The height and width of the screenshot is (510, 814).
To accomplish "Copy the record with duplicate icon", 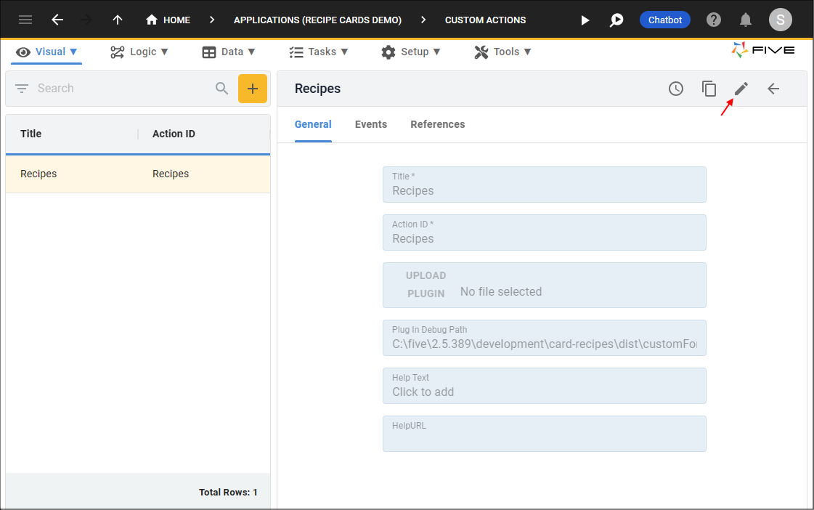I will tap(709, 89).
